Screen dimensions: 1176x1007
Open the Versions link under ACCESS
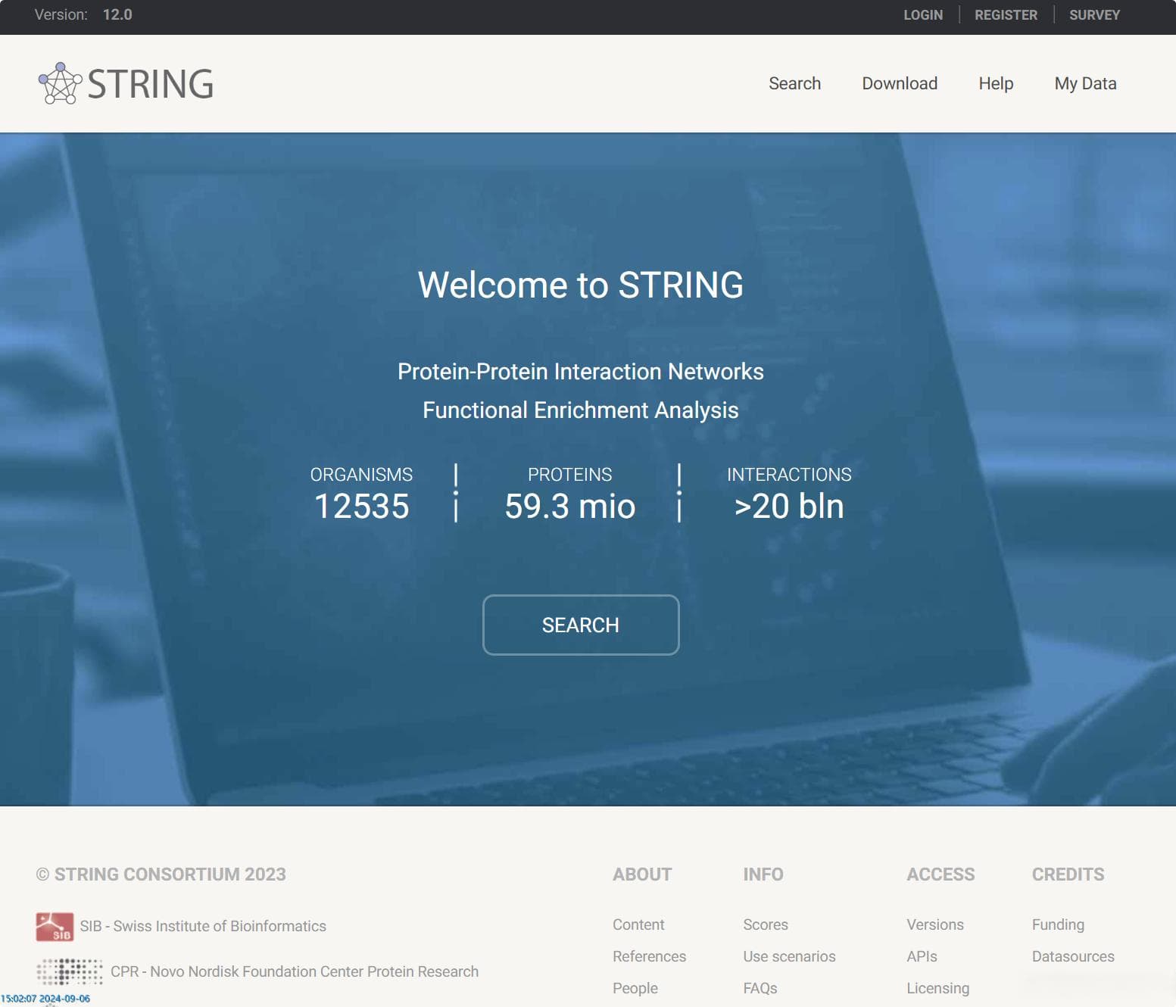tap(935, 924)
